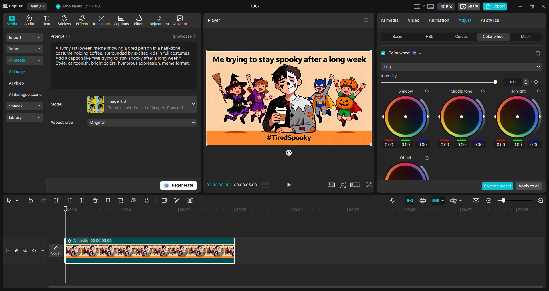Click the HD preview icon
Image resolution: width=549 pixels, height=291 pixels.
pyautogui.click(x=164, y=200)
